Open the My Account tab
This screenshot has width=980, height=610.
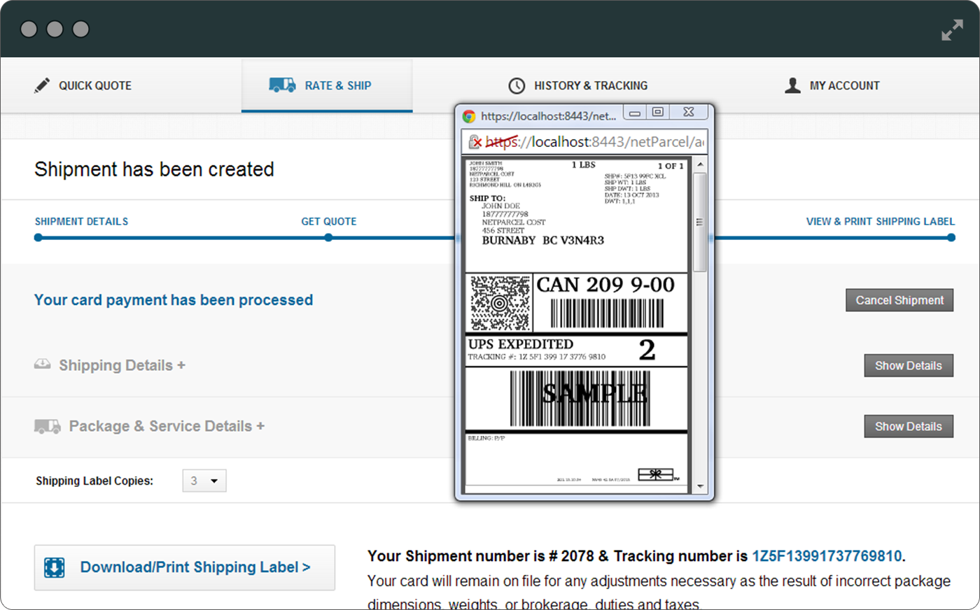click(832, 85)
